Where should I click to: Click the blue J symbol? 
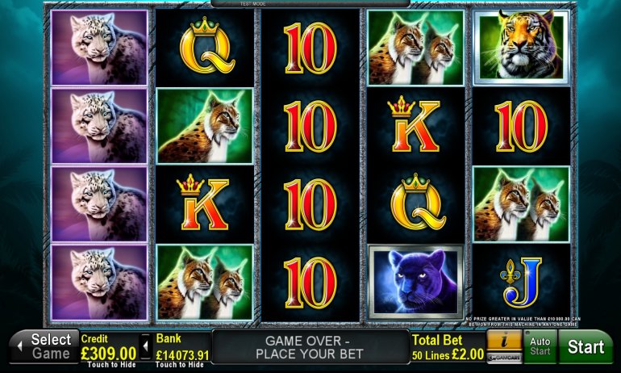pos(521,282)
